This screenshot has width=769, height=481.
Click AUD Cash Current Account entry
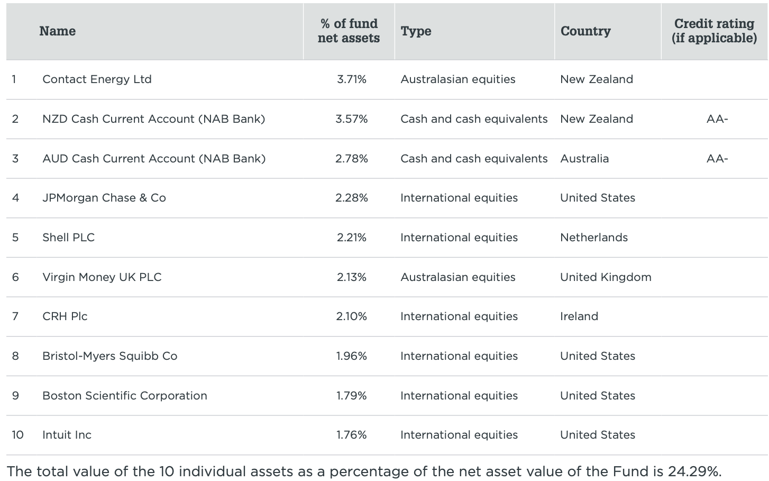pos(154,159)
